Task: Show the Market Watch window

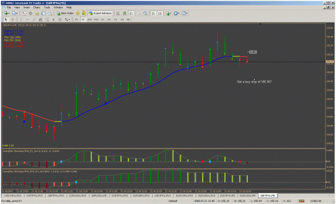Action: tap(24, 13)
